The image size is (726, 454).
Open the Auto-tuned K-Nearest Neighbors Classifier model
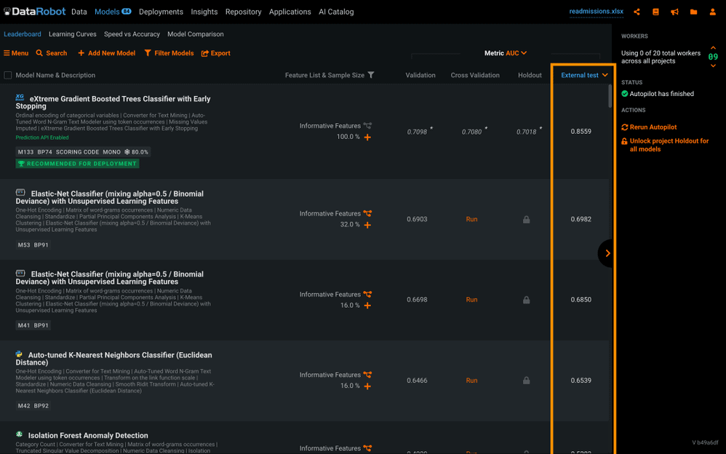[114, 359]
